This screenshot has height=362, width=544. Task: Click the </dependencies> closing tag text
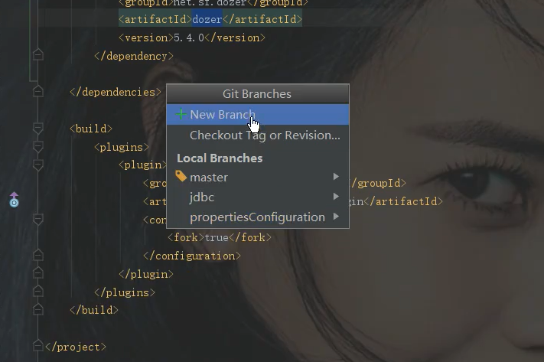coord(116,92)
